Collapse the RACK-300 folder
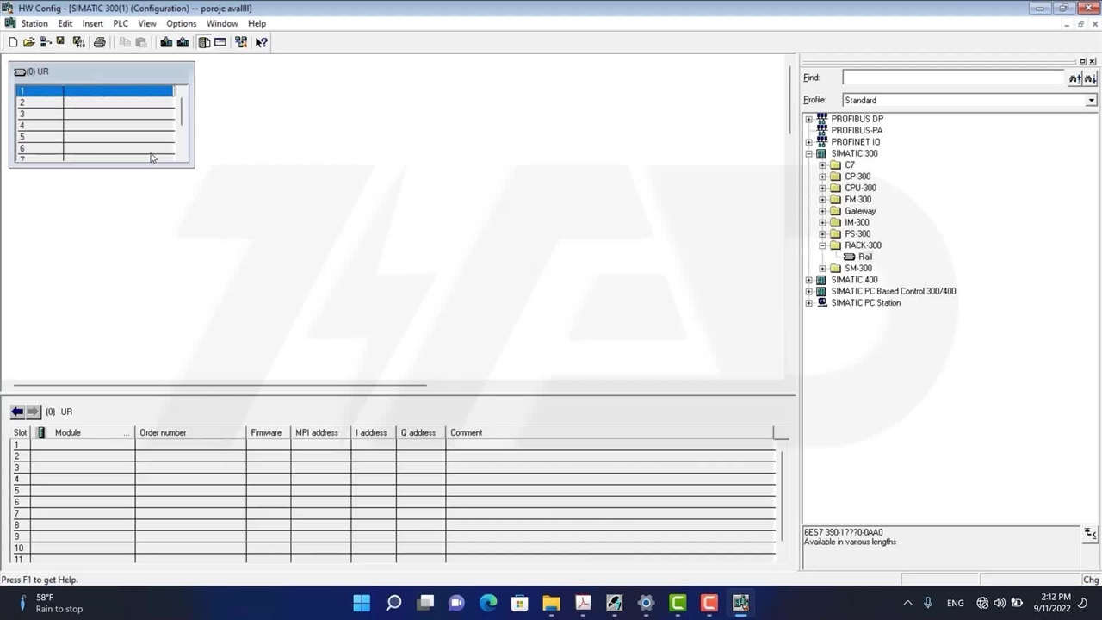Screen dimensions: 1102x620 tap(822, 245)
